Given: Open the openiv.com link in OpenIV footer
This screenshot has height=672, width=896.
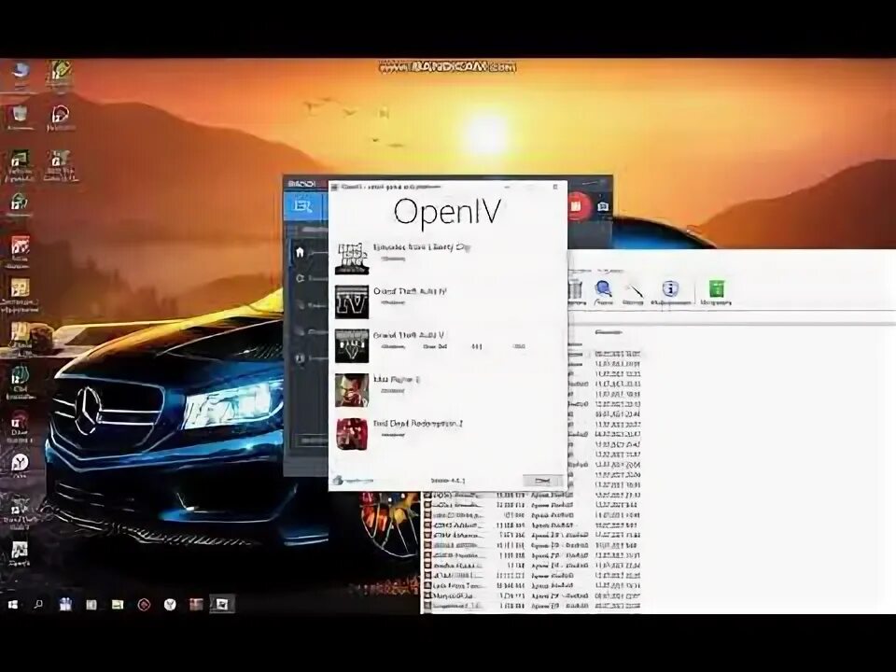Looking at the screenshot, I should [355, 481].
